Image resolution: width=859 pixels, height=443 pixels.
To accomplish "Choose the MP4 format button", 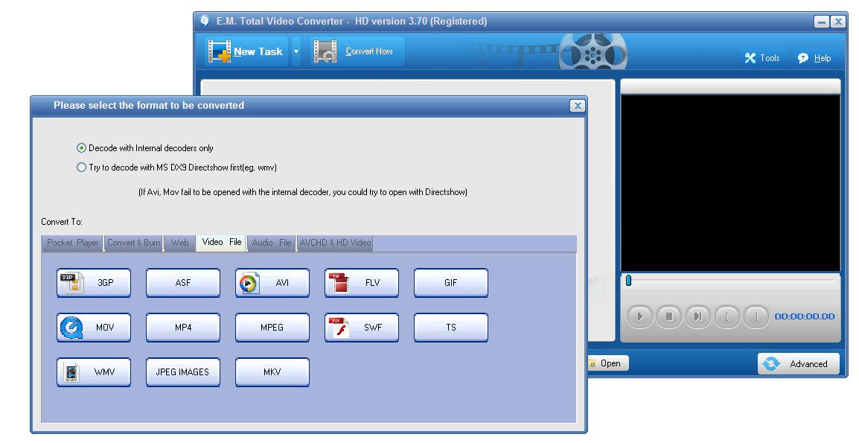I will coord(183,328).
